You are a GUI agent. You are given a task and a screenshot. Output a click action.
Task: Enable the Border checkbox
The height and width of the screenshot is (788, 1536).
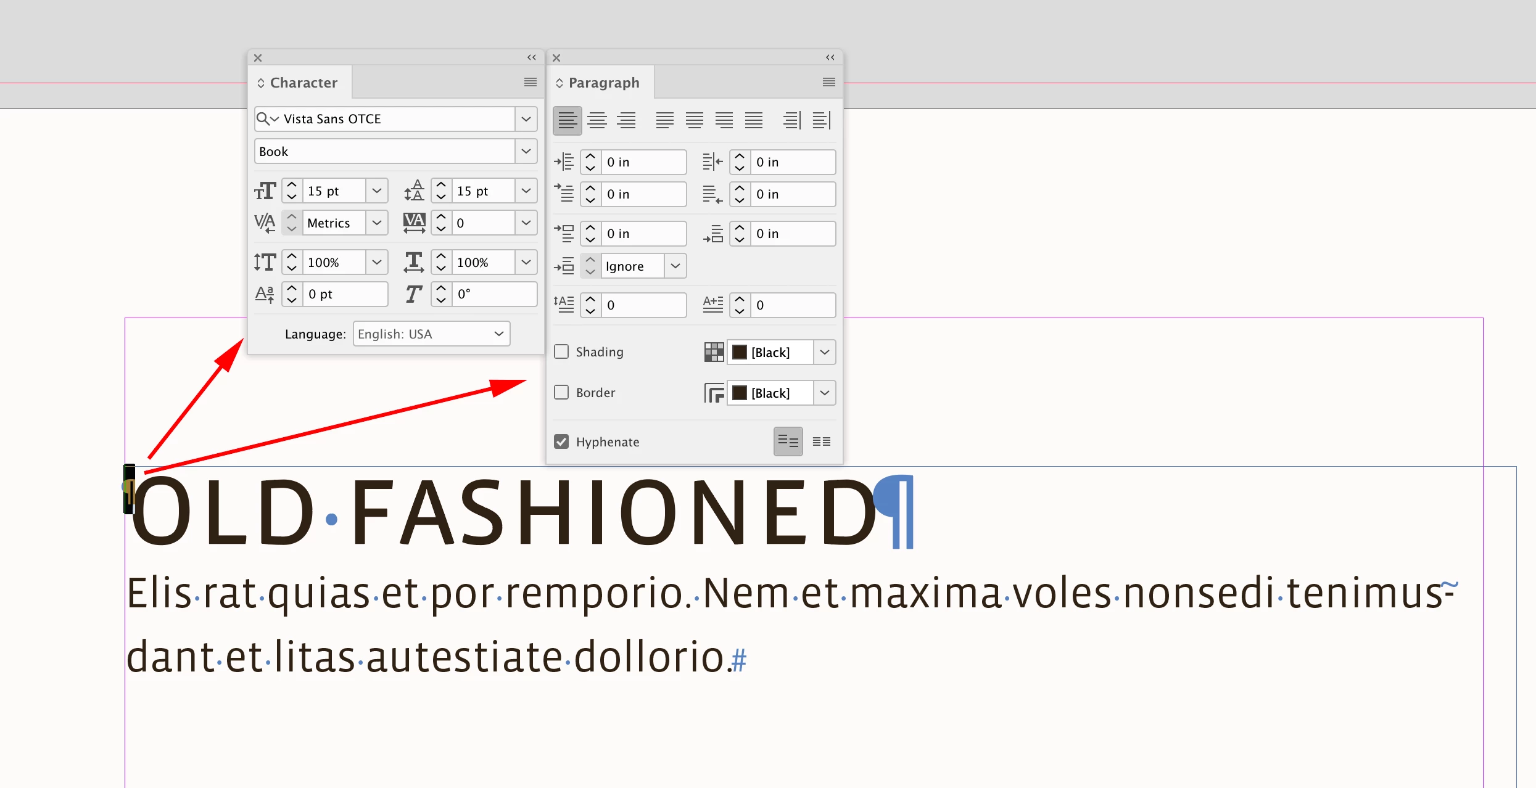point(561,392)
